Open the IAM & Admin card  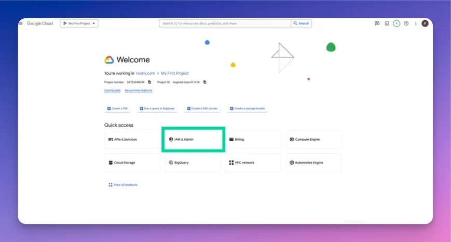[193, 139]
